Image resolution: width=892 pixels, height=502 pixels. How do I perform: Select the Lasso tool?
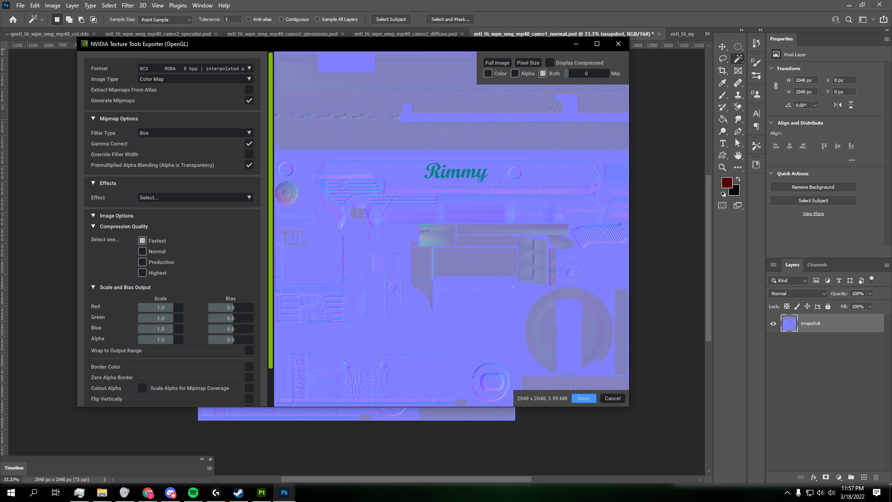pos(722,59)
